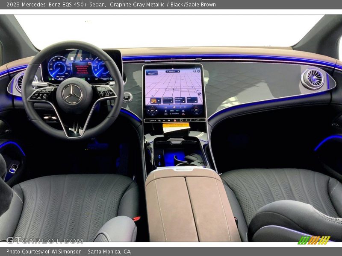Tap the "Where to?" navigation search field
342x256 pixels.
pos(173,72)
